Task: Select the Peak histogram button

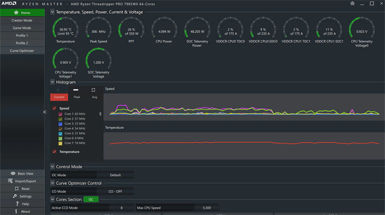Action: coord(77,97)
